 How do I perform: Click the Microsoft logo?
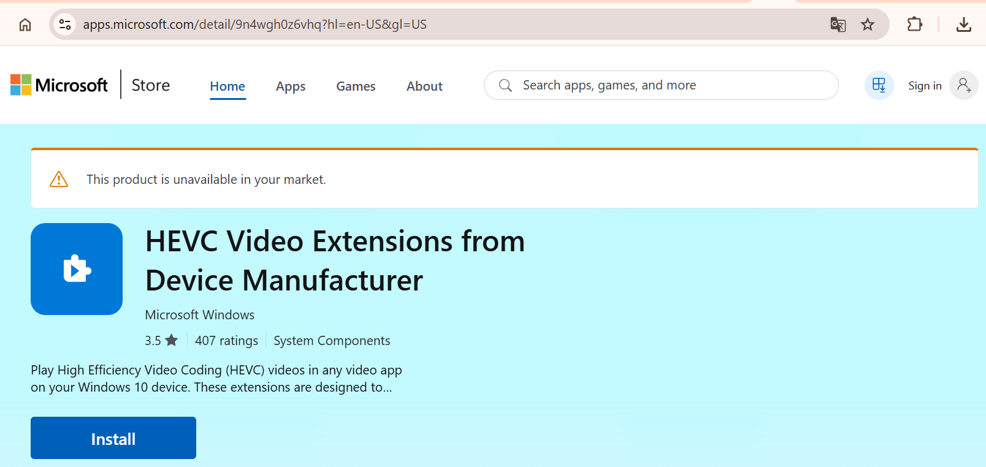(x=59, y=85)
